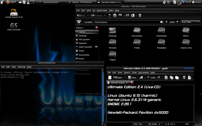202x126 pixels.
Task: Open the Documents menu in gedit
Action: [x=143, y=73]
